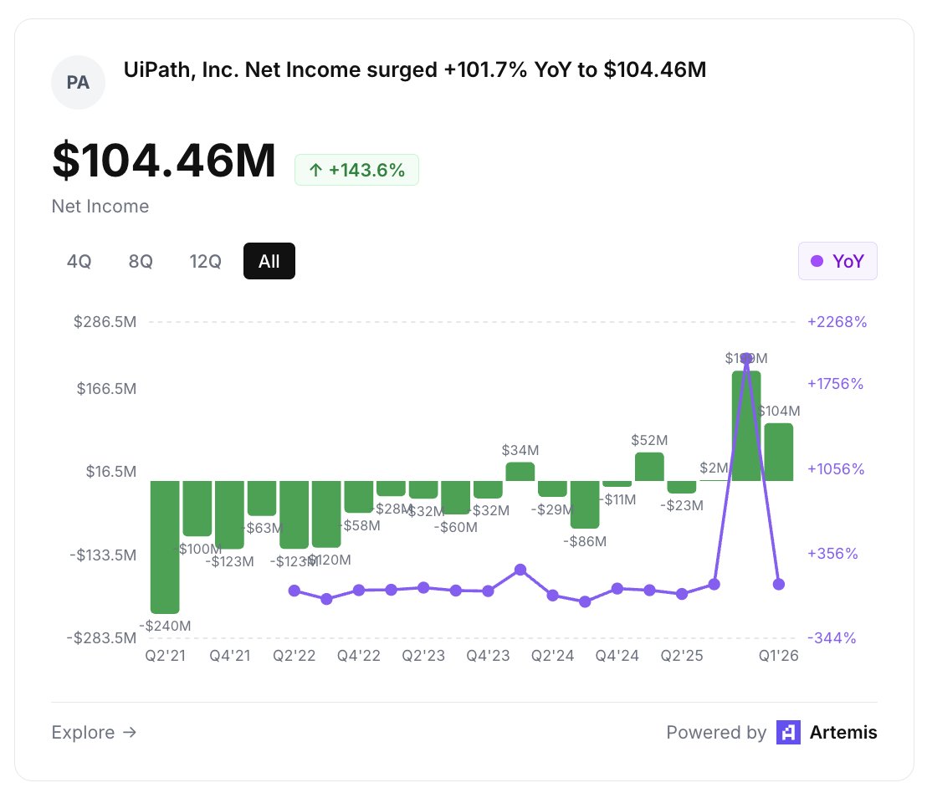Click the Q1'26 x-axis label
Image resolution: width=927 pixels, height=798 pixels.
[x=779, y=656]
